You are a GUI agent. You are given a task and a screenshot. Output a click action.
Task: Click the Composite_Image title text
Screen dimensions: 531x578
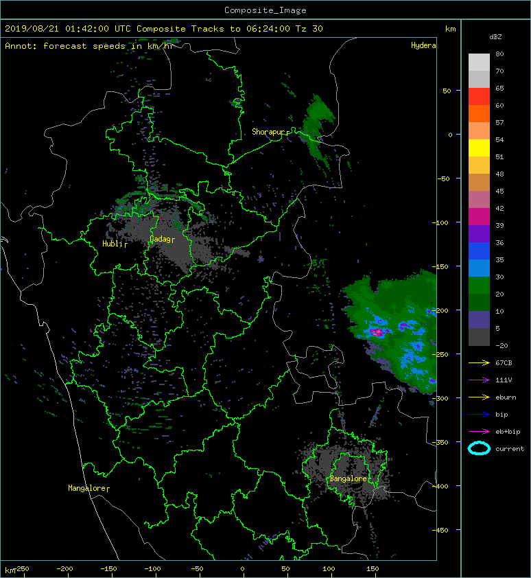[265, 10]
